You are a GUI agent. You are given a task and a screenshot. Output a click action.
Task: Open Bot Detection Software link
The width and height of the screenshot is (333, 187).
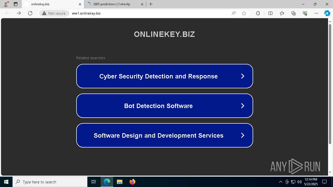pyautogui.click(x=165, y=106)
